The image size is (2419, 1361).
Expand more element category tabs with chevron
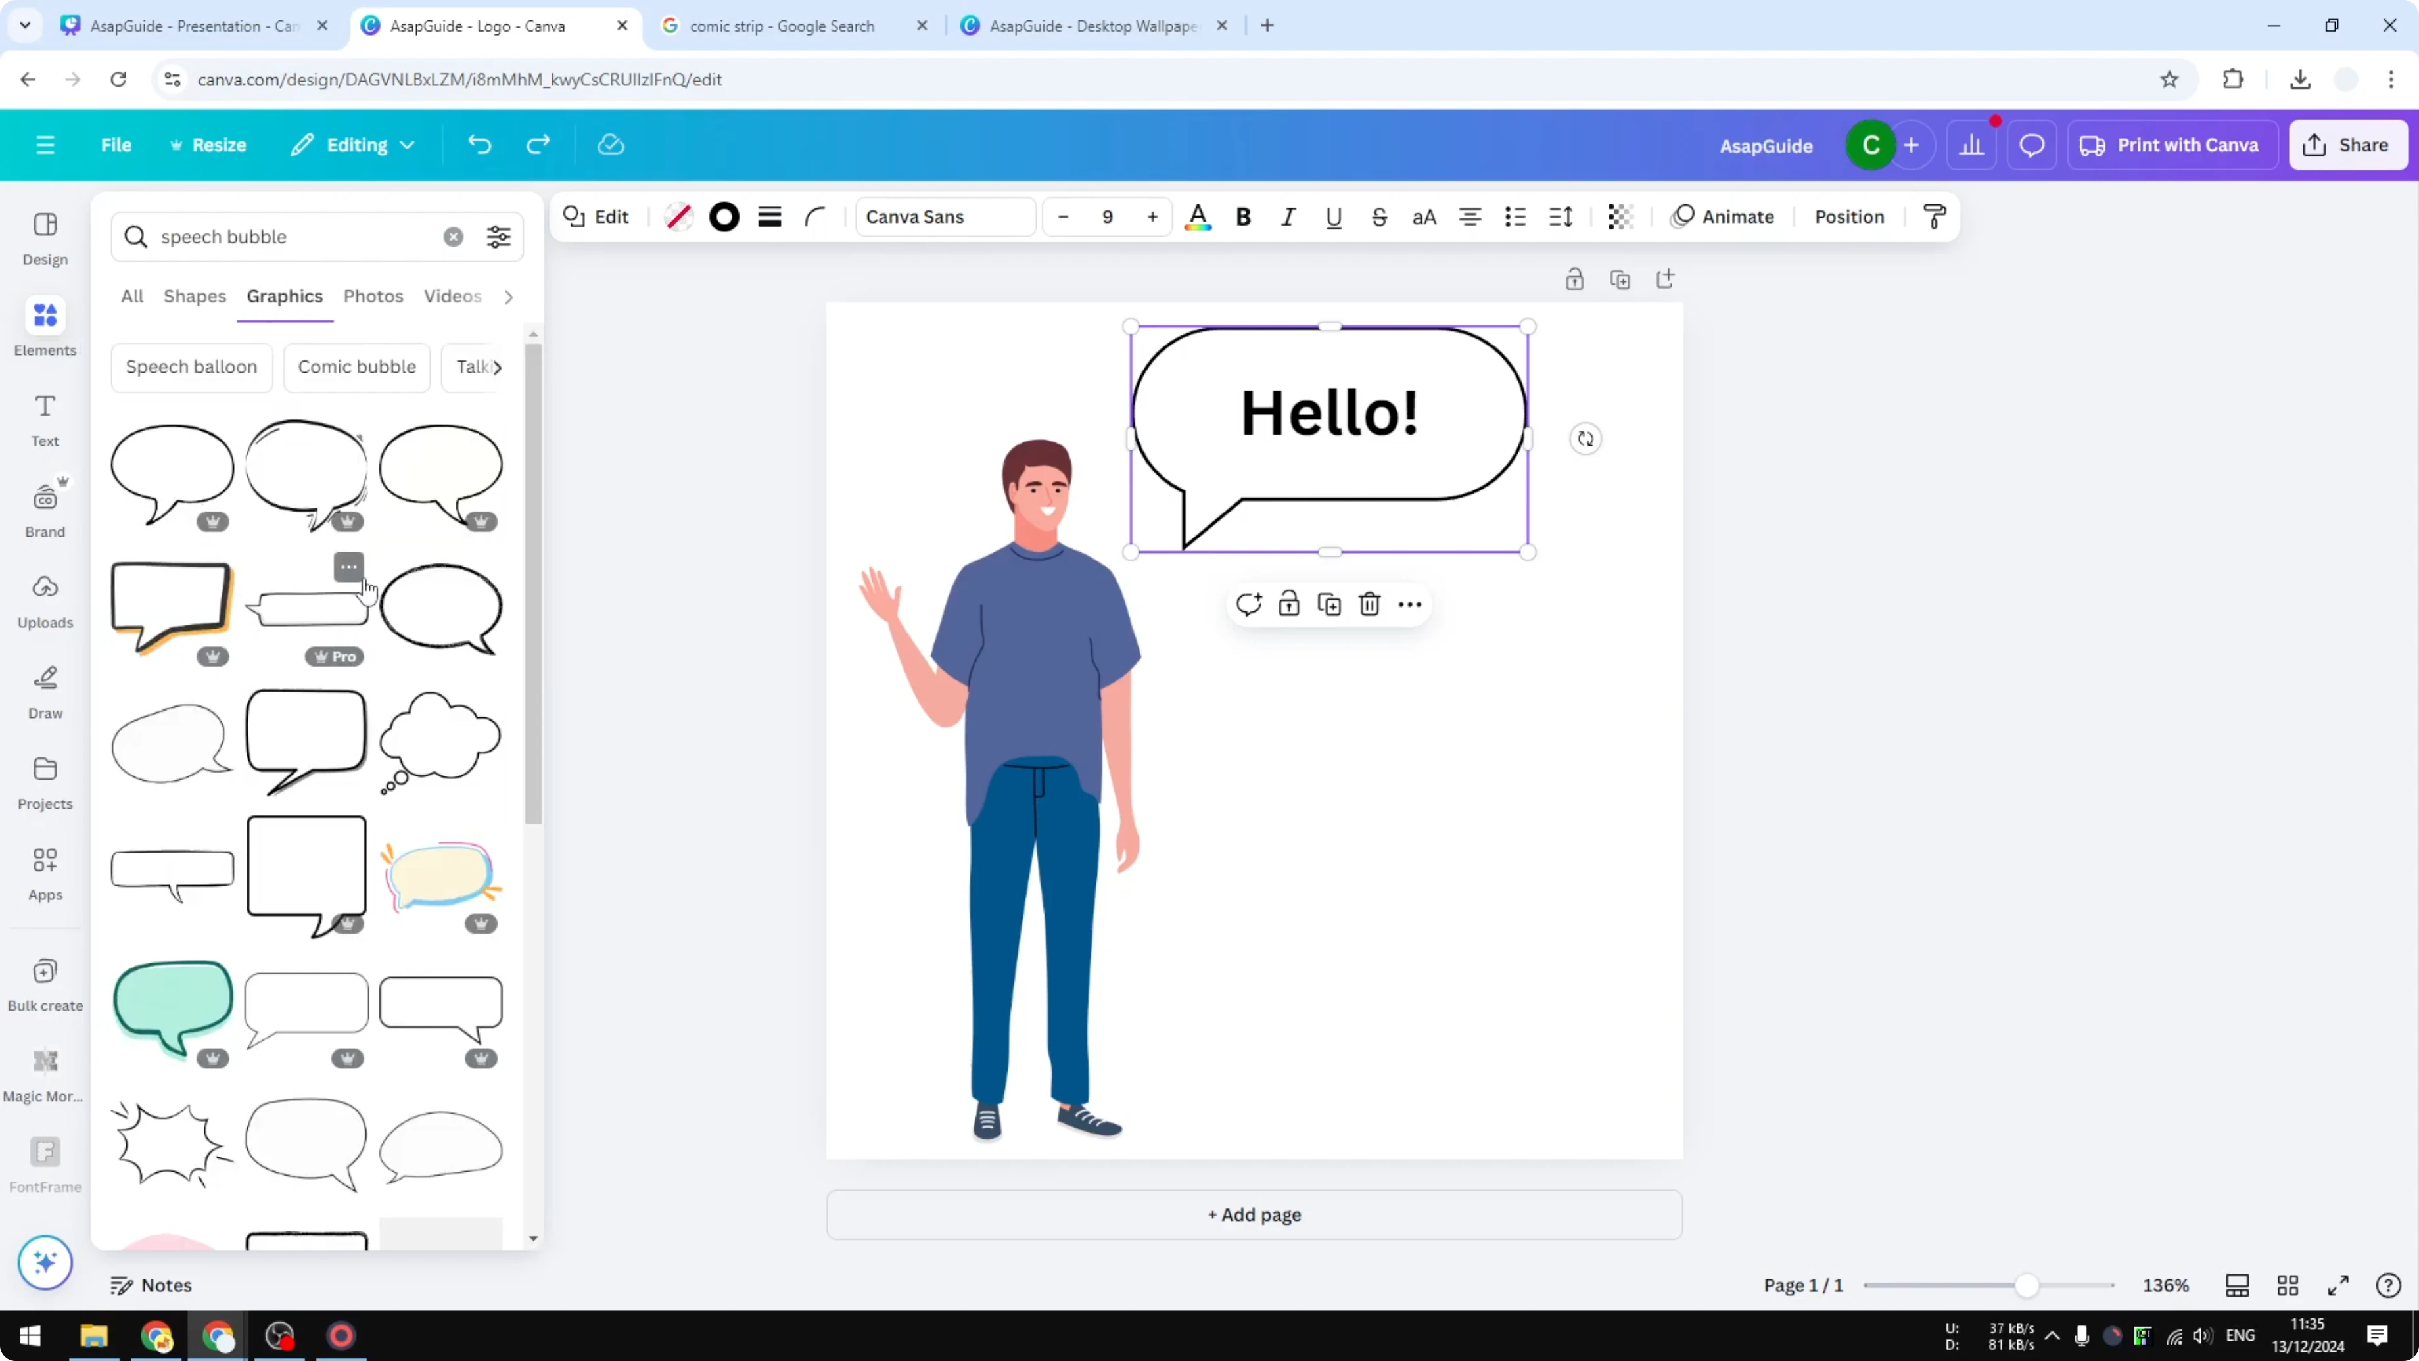[x=508, y=296]
